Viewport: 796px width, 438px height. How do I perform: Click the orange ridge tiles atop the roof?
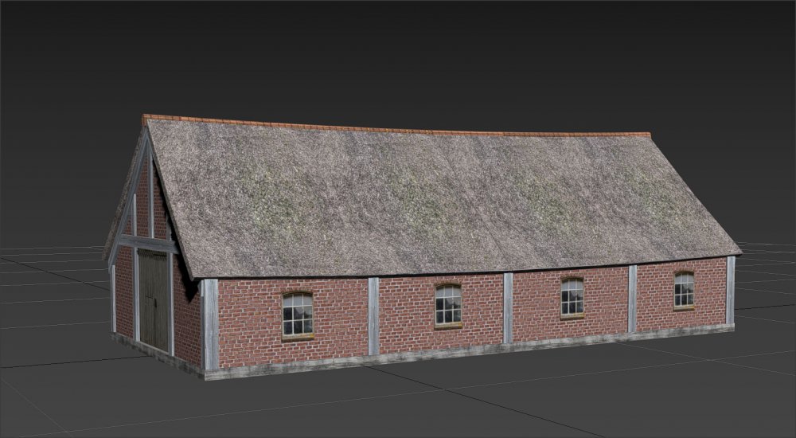coord(398,127)
